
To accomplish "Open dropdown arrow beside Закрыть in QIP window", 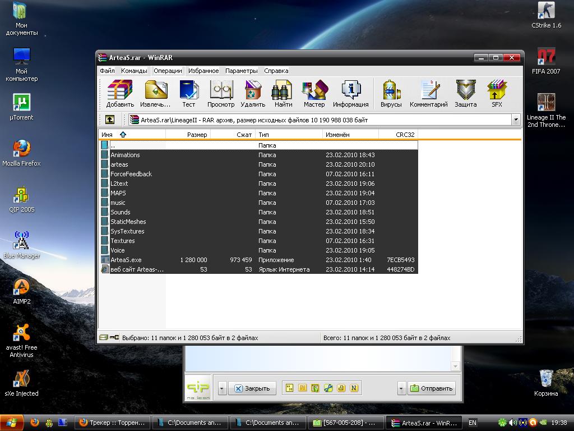I will click(222, 388).
